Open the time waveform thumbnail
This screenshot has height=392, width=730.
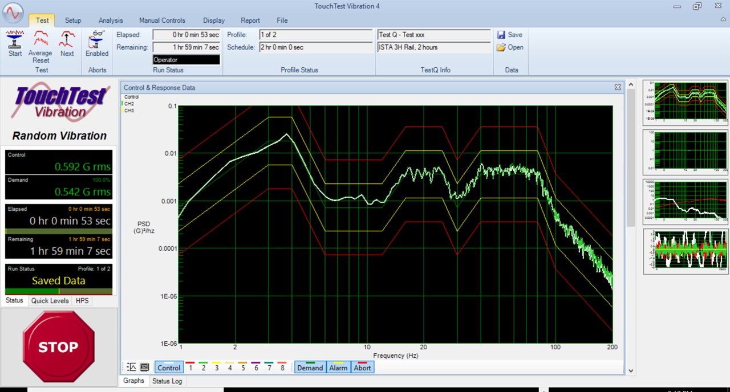tap(686, 251)
